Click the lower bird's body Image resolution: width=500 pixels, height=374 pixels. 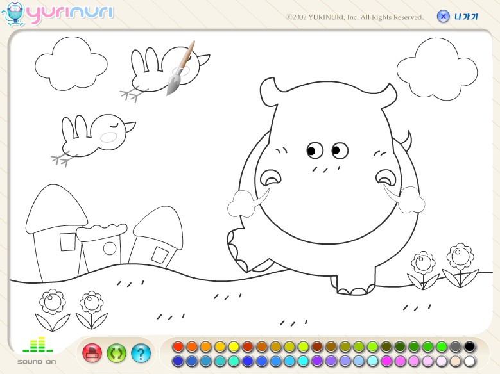coord(96,138)
